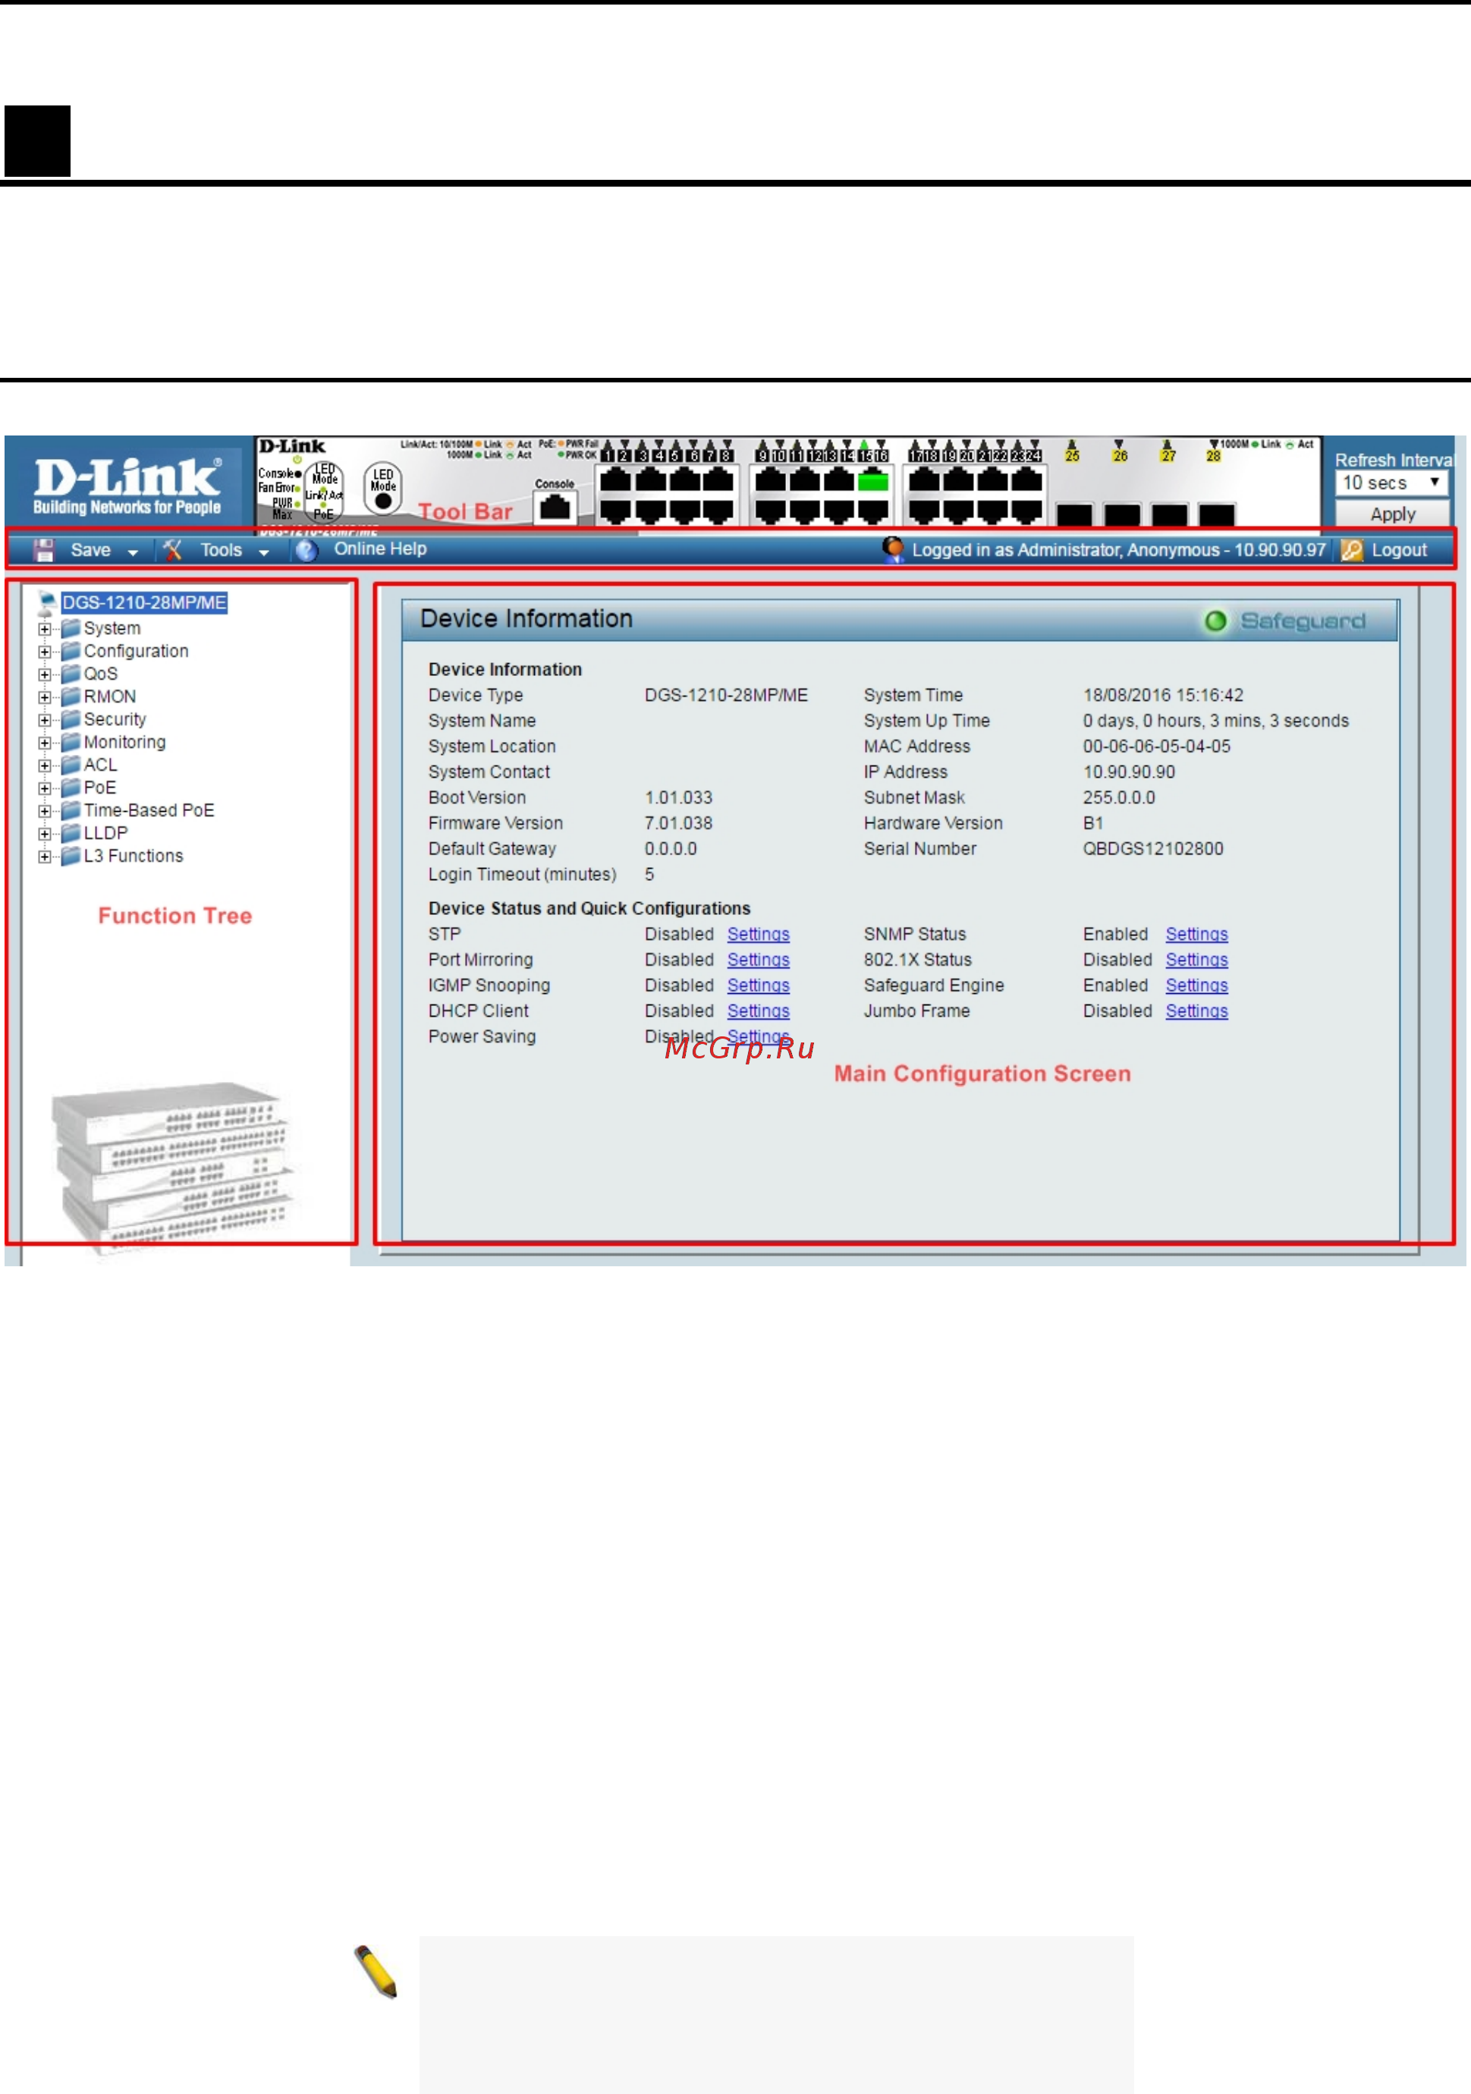Viewport: 1471px width, 2094px height.
Task: Open STP Settings link
Action: tap(758, 935)
